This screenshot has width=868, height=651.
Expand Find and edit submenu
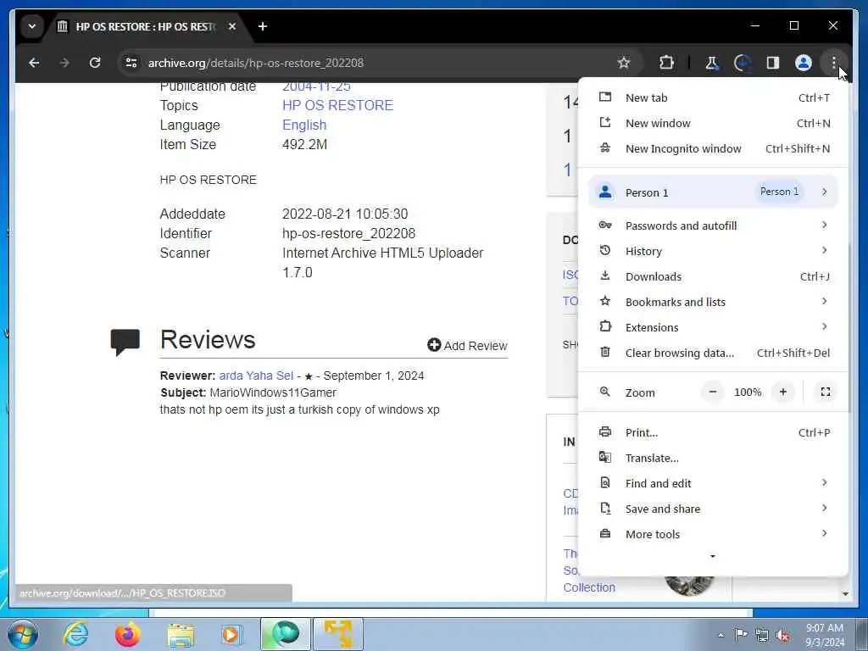tap(714, 483)
